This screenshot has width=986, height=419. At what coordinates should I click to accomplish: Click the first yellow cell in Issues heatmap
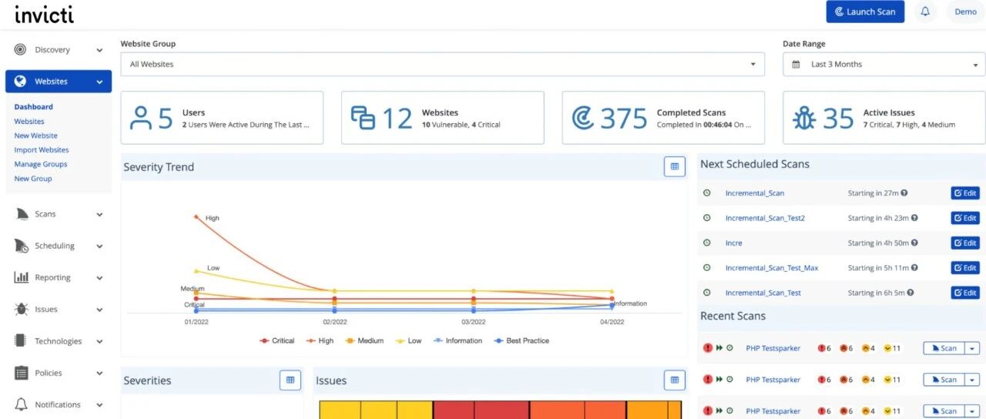(x=340, y=410)
